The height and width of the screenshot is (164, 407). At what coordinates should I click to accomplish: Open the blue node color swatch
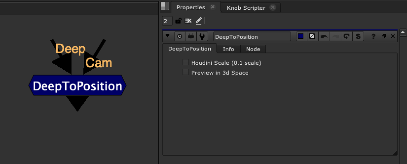[301, 36]
